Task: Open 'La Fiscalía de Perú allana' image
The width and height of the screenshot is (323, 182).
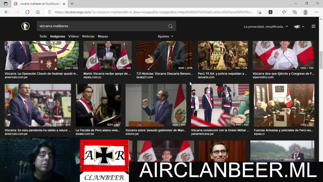Action: pyautogui.click(x=98, y=105)
